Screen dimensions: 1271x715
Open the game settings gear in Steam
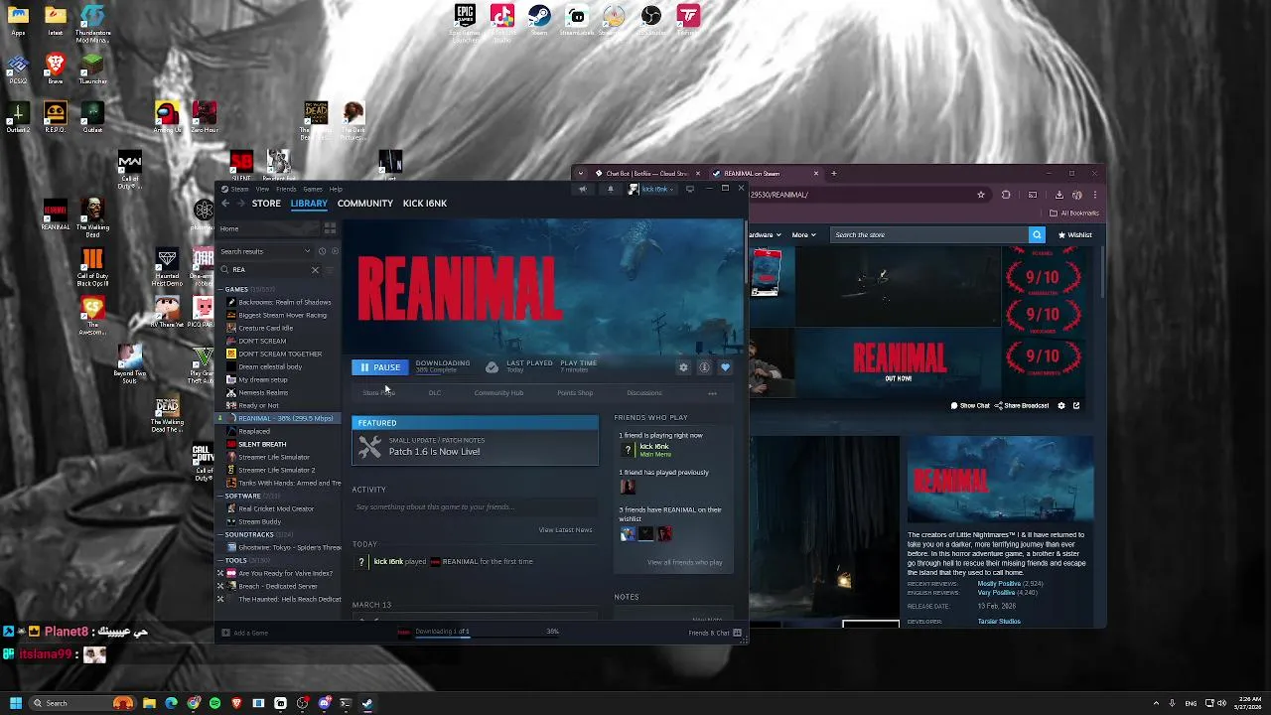pos(683,367)
